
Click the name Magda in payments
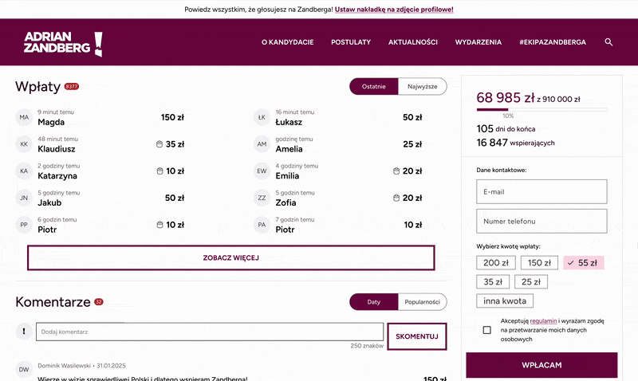coord(51,122)
